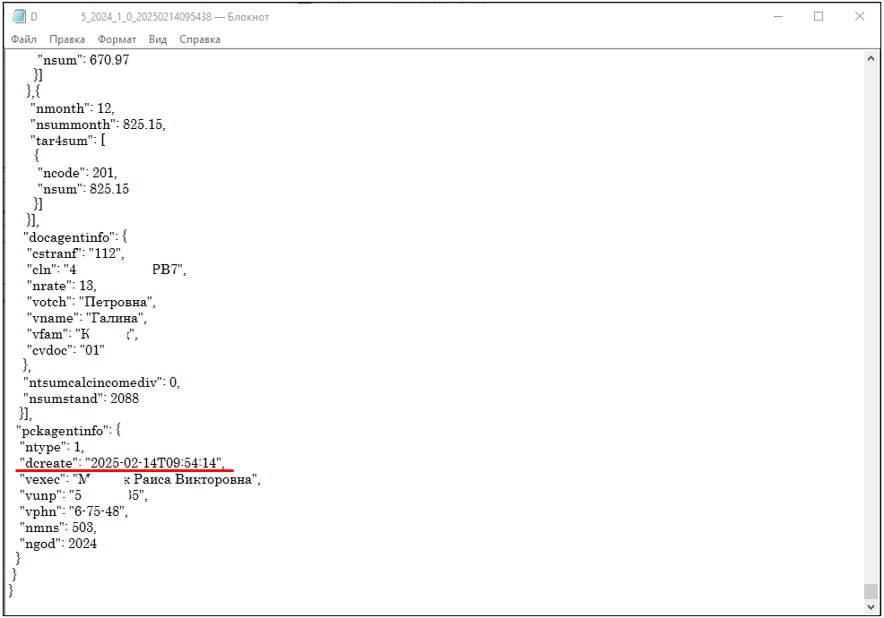Maximize the Notepad window
The width and height of the screenshot is (884, 618).
pos(818,17)
